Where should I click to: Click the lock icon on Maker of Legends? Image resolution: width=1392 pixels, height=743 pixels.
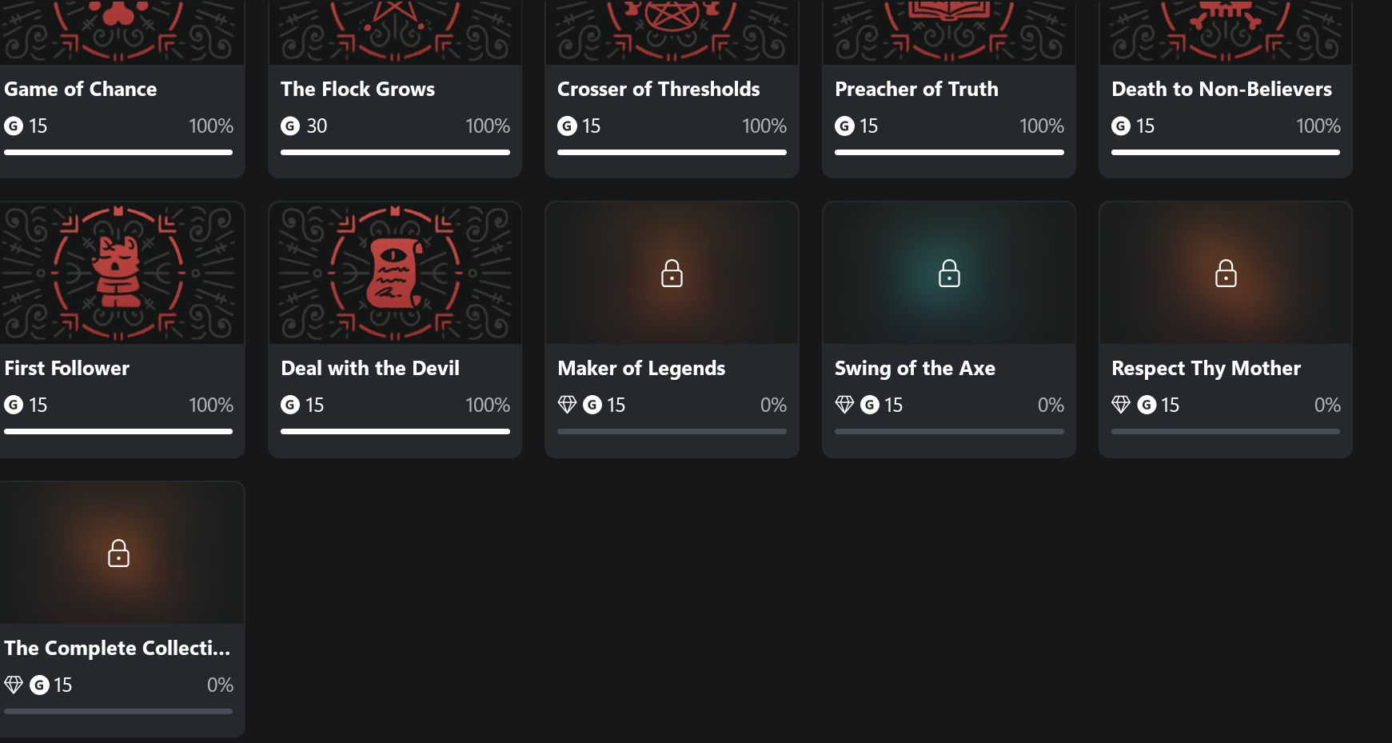(x=672, y=274)
